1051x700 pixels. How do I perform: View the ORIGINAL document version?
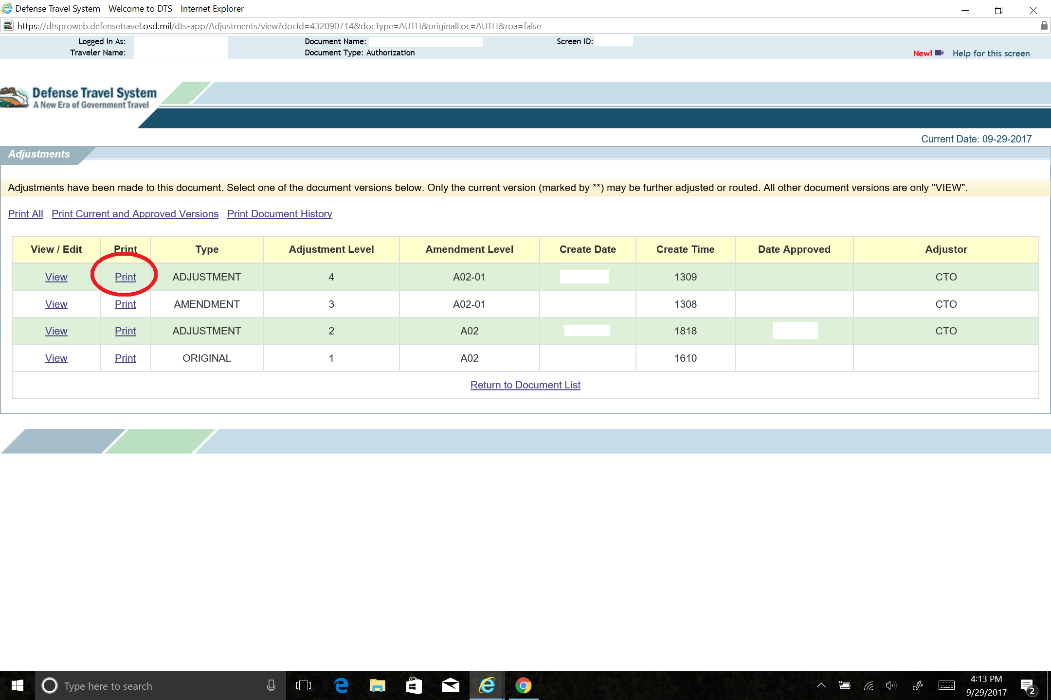(x=56, y=358)
